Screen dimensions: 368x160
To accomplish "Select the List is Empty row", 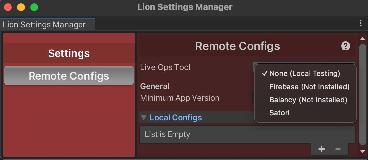I will 247,134.
